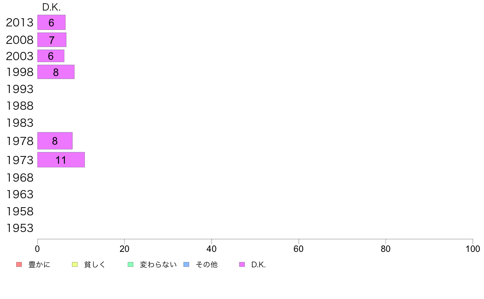Click the 1968 year label
484x299 pixels.
(x=20, y=178)
